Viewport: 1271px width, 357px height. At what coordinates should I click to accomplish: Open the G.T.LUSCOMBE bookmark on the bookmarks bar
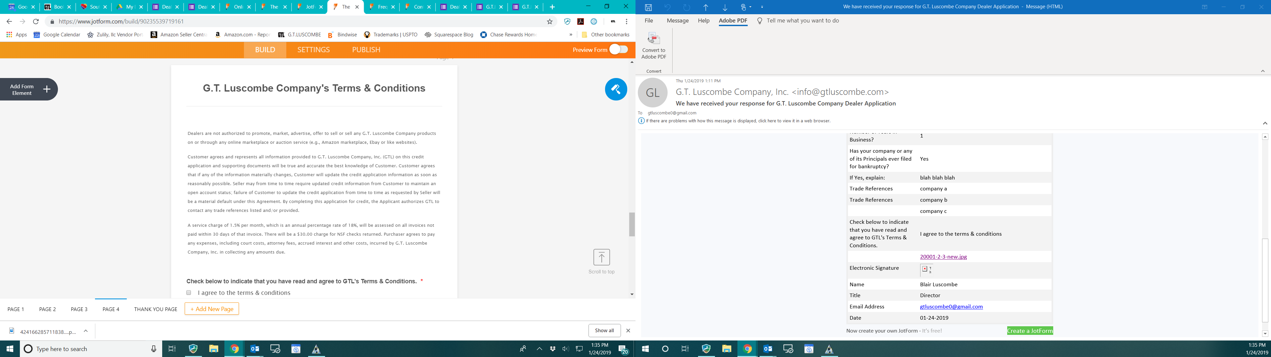299,34
